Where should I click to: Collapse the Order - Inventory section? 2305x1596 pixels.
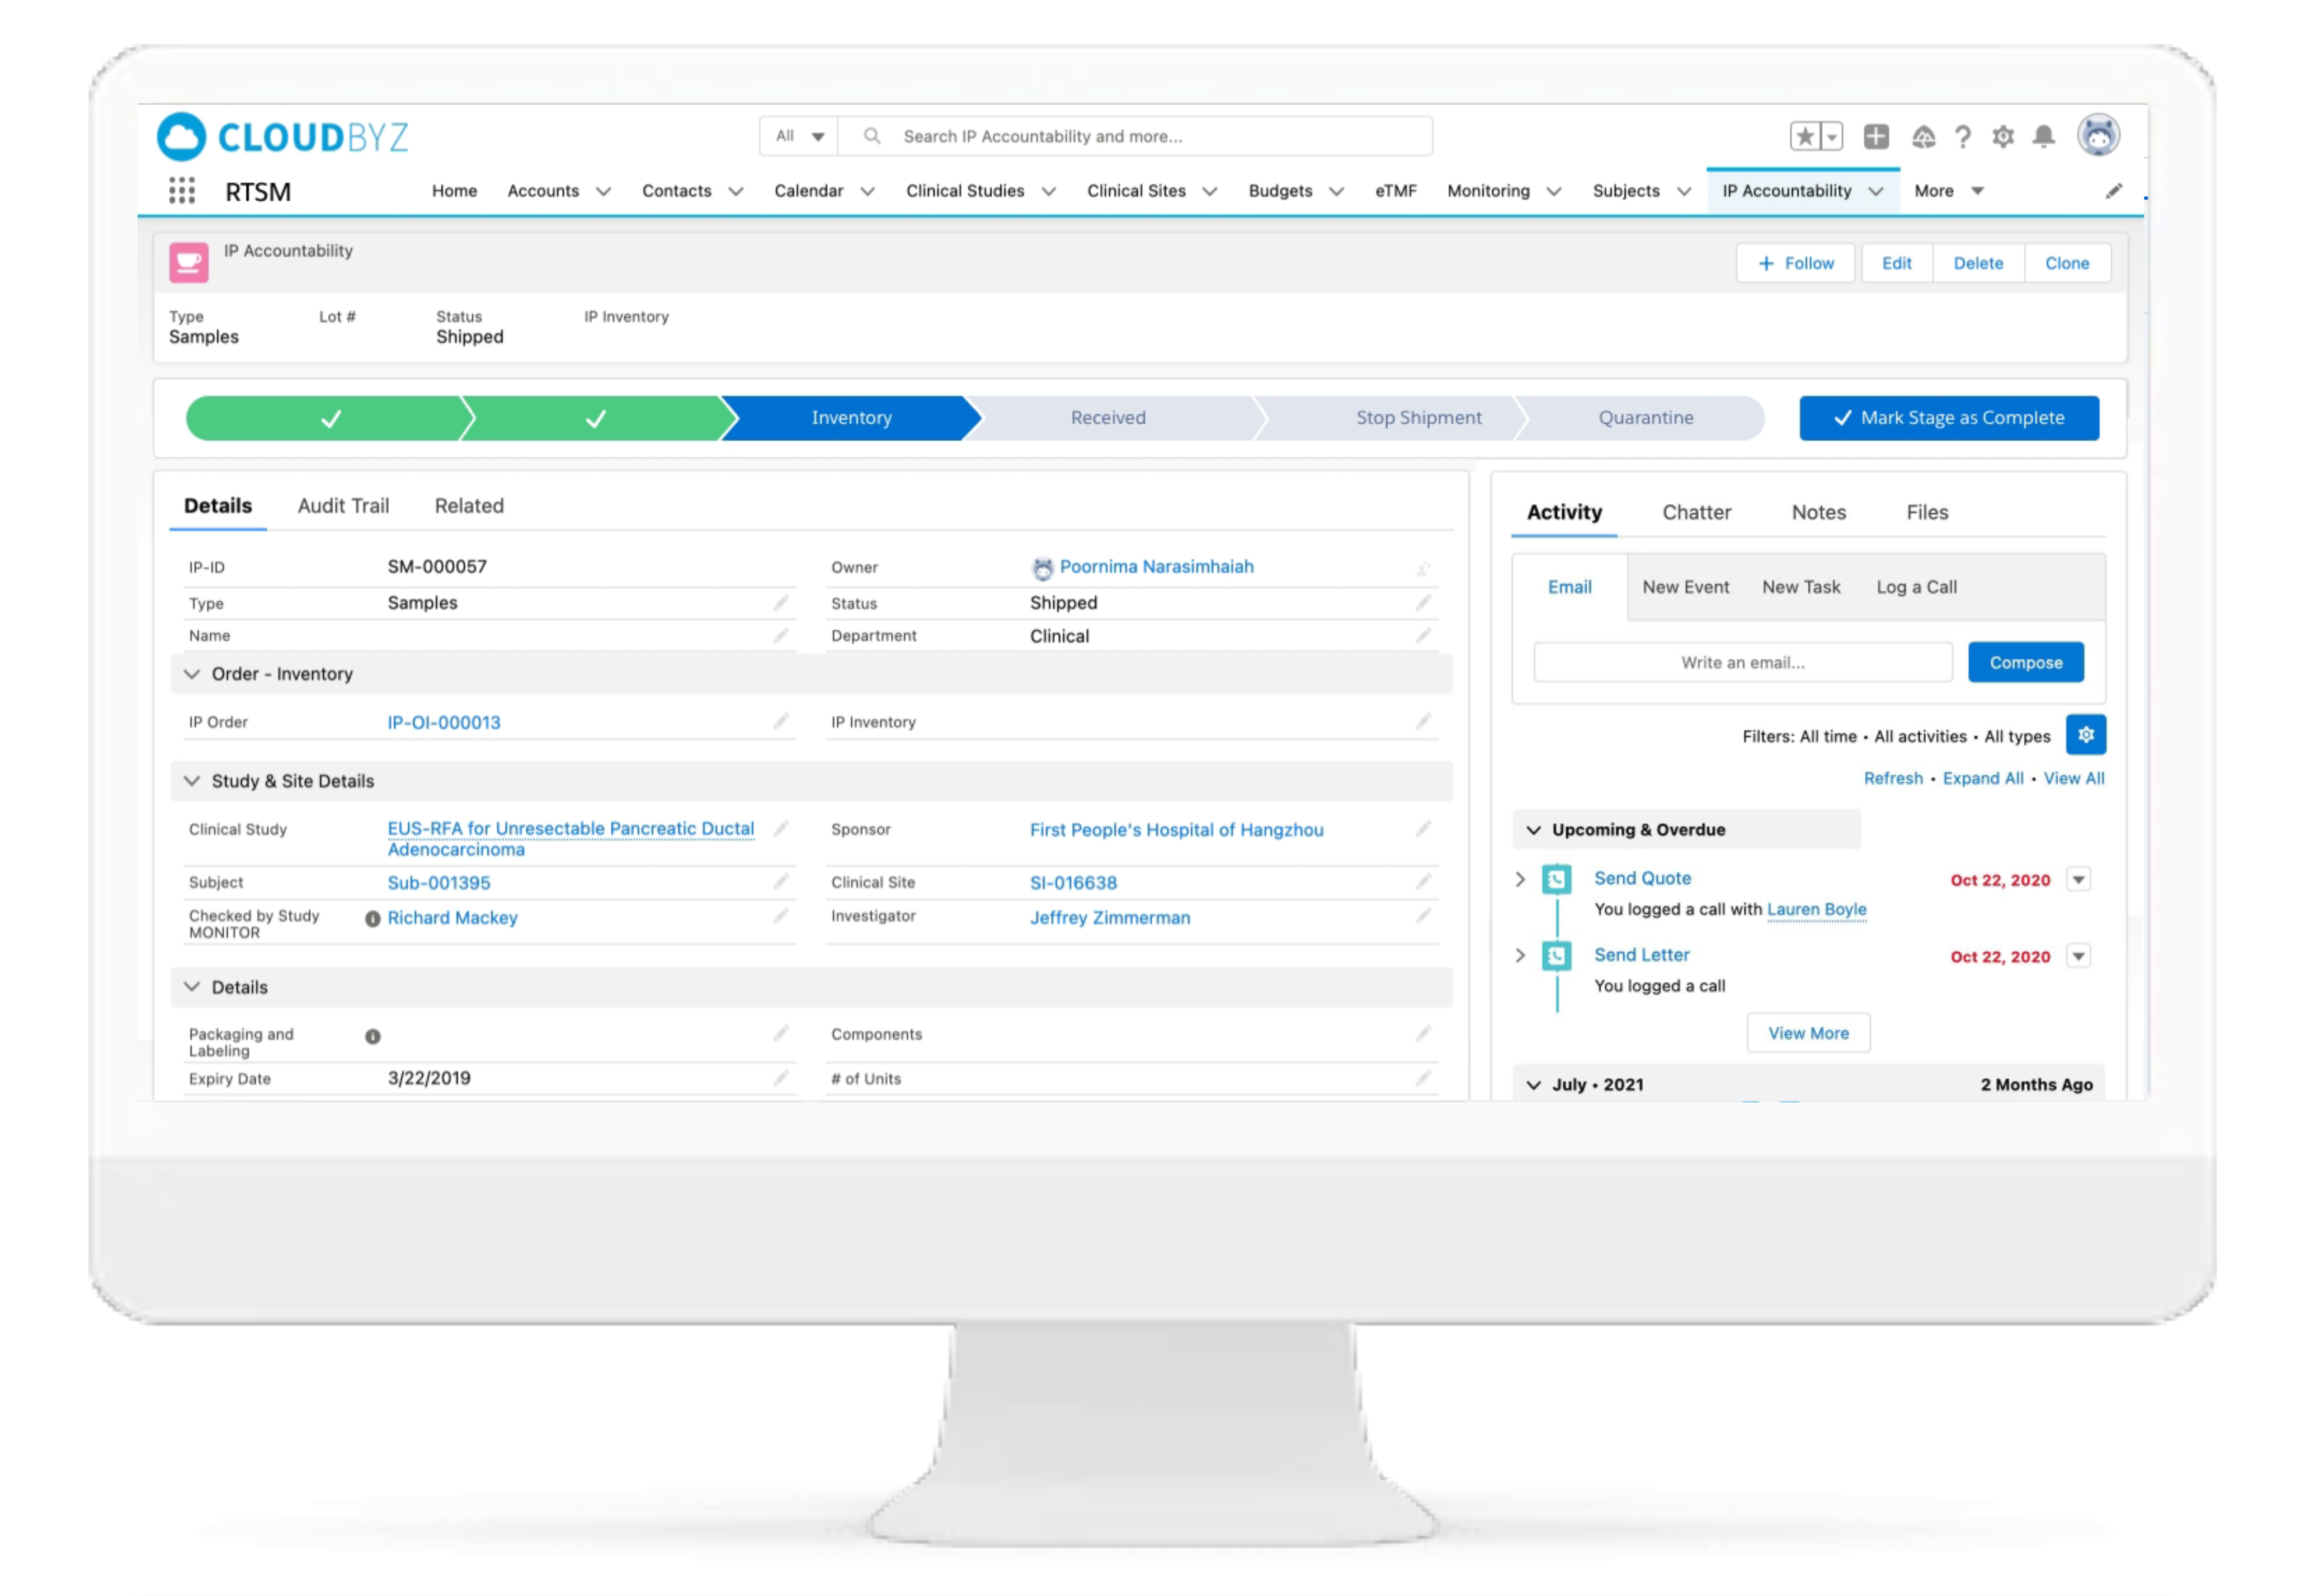[192, 674]
